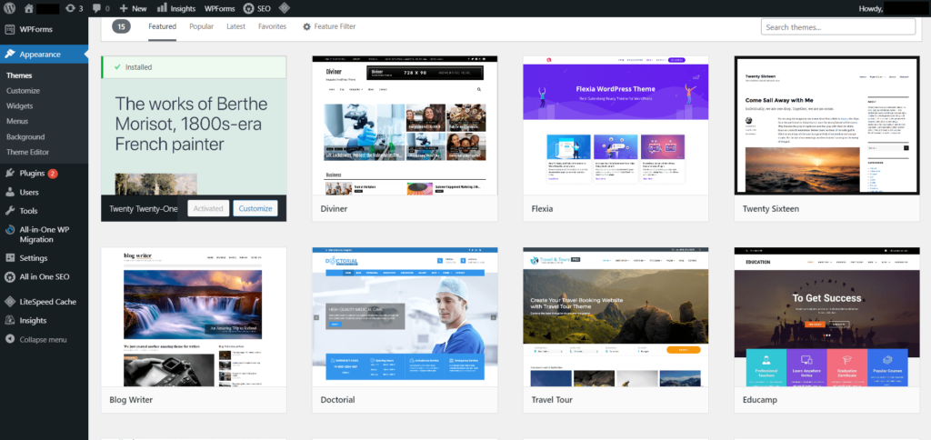Switch to the Favorites tab
Viewport: 931px width, 440px height.
[x=272, y=26]
